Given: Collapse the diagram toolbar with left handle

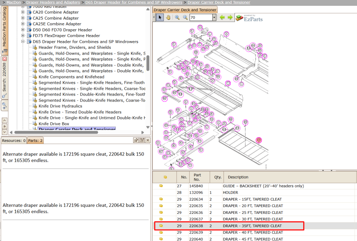Looking at the screenshot, I should [154, 17].
